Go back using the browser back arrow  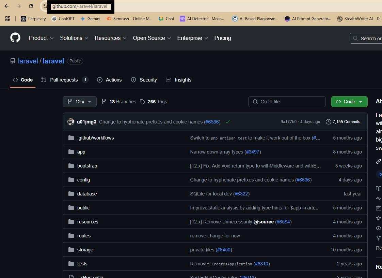(6, 6)
